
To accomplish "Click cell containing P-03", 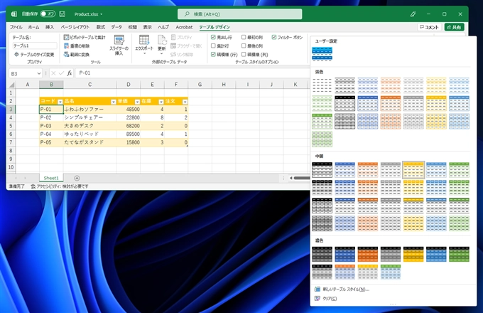I will pos(51,126).
